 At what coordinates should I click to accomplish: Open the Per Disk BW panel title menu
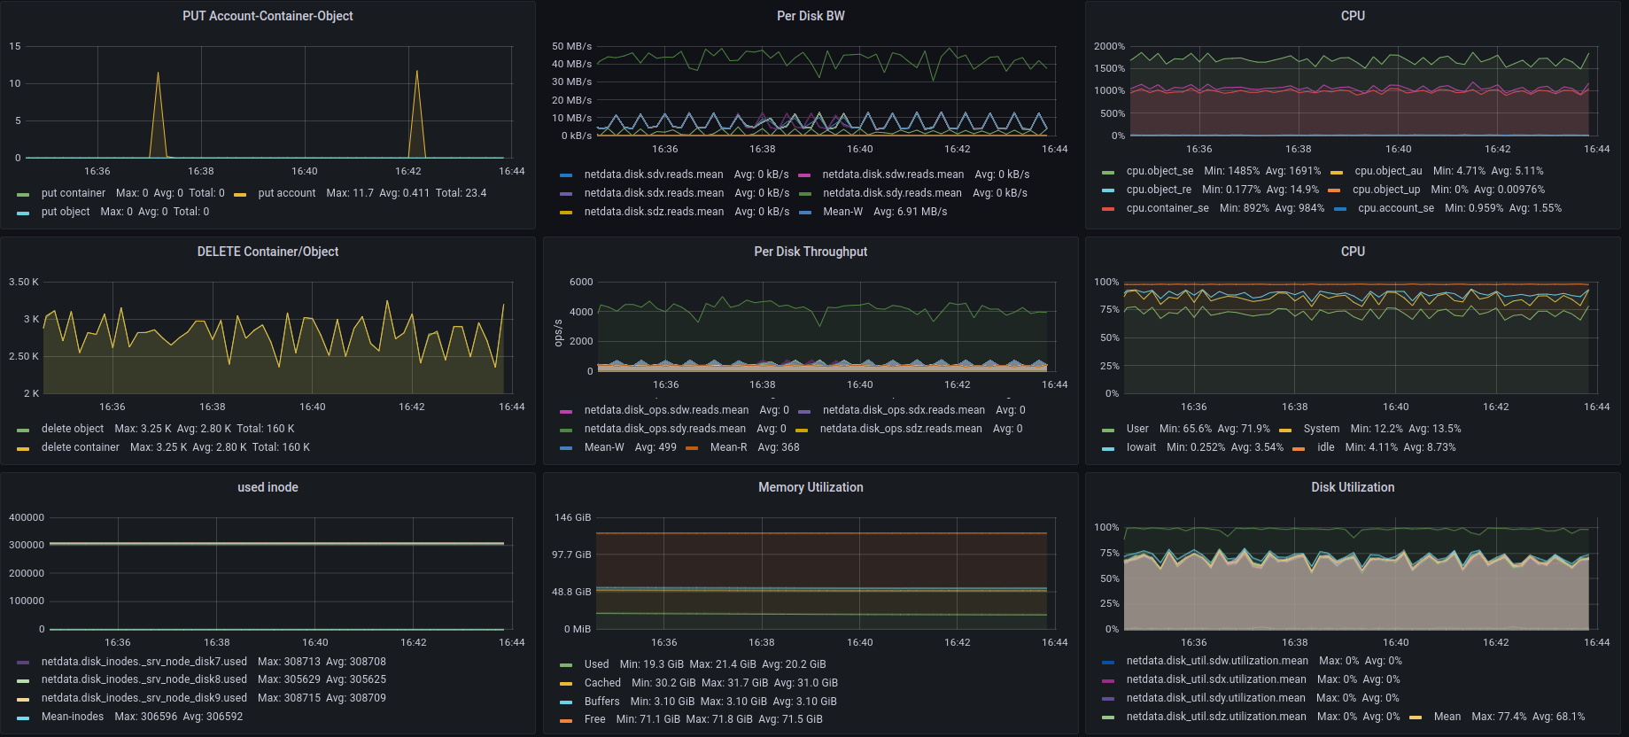pos(810,16)
